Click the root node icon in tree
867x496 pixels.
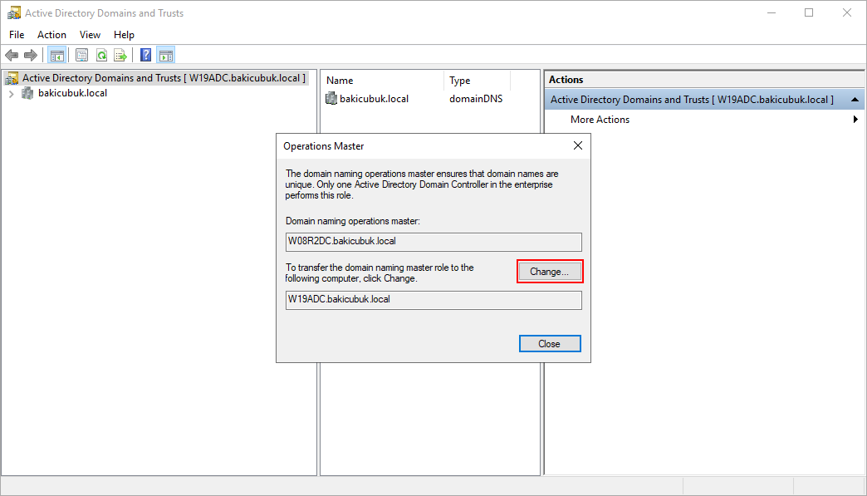pos(12,79)
